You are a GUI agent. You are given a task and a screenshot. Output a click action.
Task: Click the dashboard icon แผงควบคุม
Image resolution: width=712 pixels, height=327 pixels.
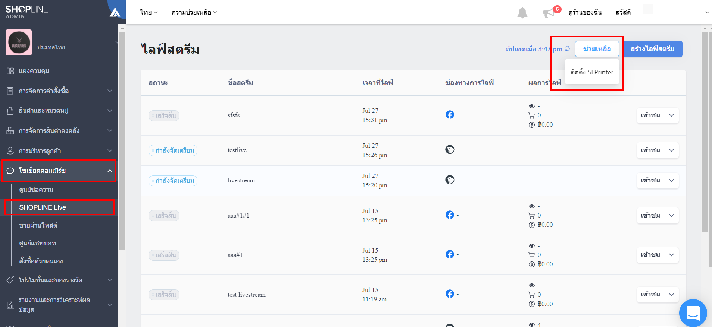pos(10,71)
